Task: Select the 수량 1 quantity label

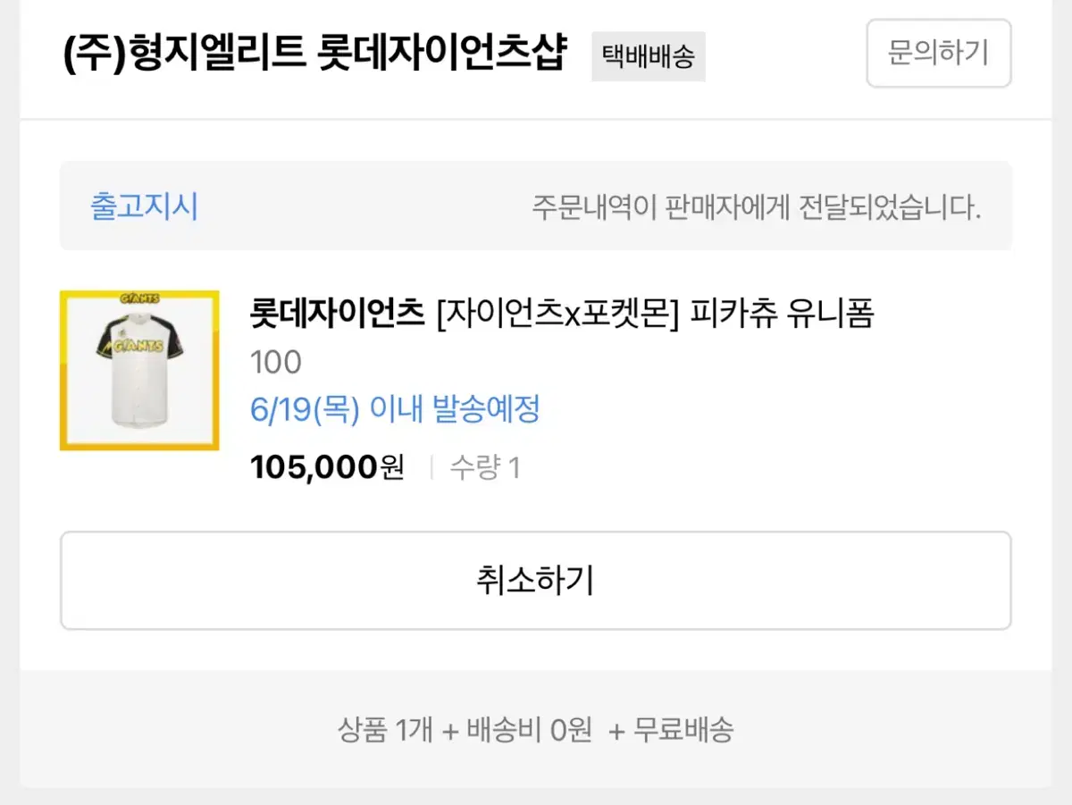Action: pos(484,467)
